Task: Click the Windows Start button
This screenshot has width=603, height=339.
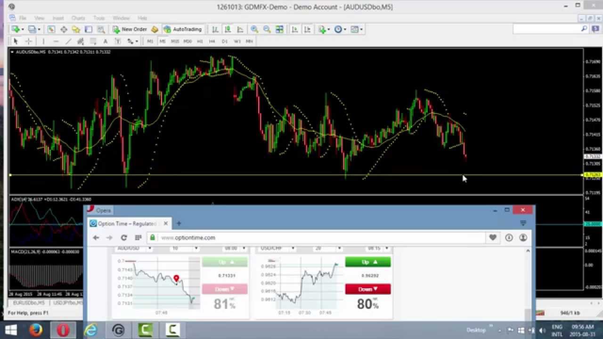Action: pos(10,330)
